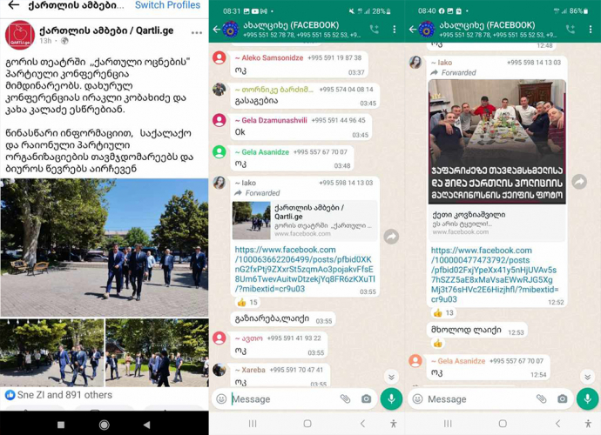Tap the sender name Aleko Samsonidze
The height and width of the screenshot is (435, 601).
pyautogui.click(x=272, y=57)
